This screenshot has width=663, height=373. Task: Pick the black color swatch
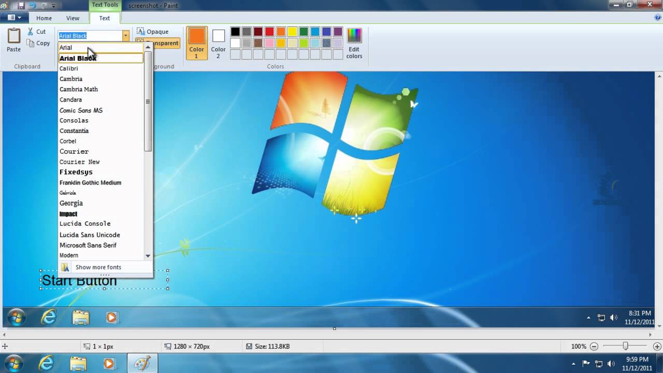(x=235, y=32)
